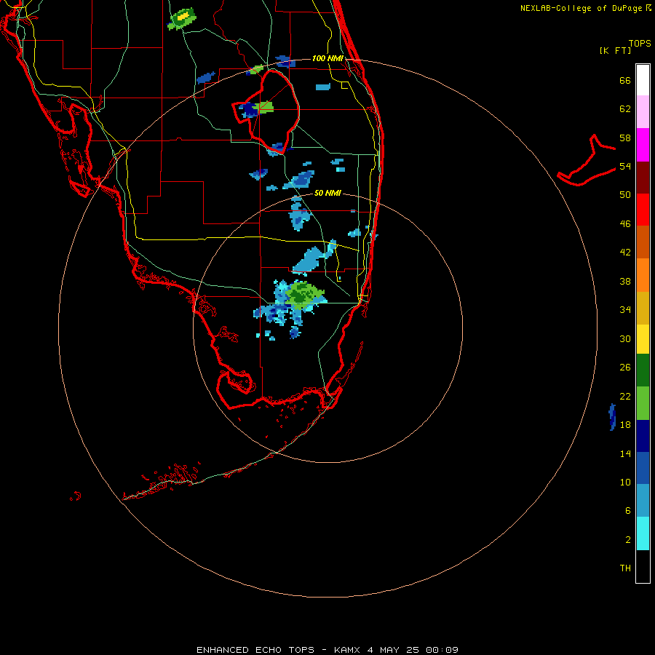This screenshot has height=655, width=655.
Task: Click the "KAMX" radar site identifier
Action: (347, 650)
